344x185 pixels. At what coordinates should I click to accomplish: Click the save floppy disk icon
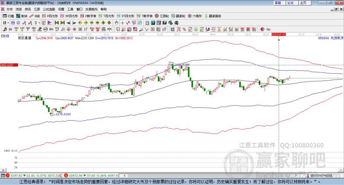[x=165, y=23]
